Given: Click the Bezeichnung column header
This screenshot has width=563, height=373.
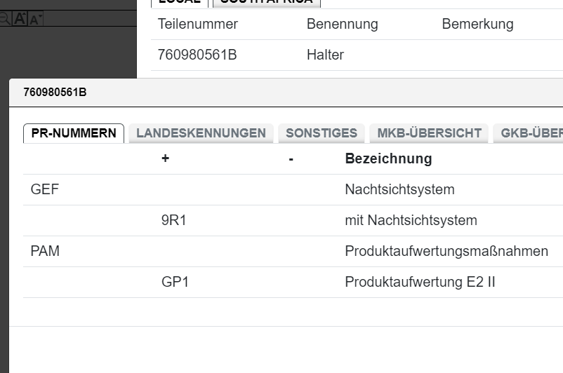Looking at the screenshot, I should click(388, 159).
